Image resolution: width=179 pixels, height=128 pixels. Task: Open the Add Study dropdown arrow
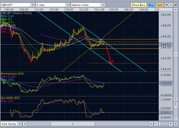20,124
